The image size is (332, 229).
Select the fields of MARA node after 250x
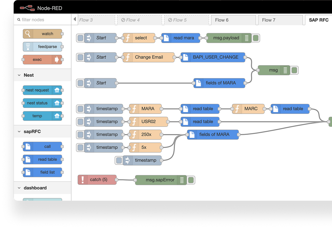click(x=213, y=135)
